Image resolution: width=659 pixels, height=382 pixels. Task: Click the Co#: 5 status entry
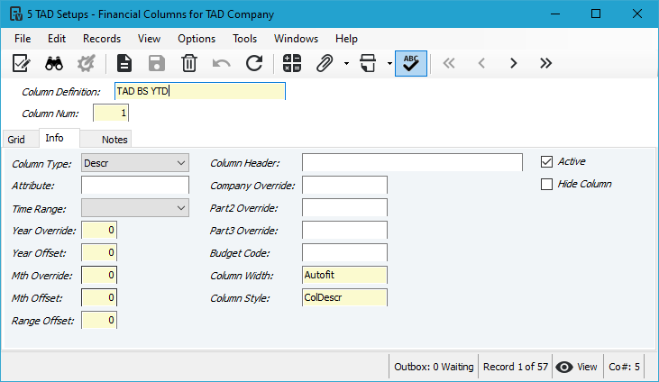tap(624, 367)
